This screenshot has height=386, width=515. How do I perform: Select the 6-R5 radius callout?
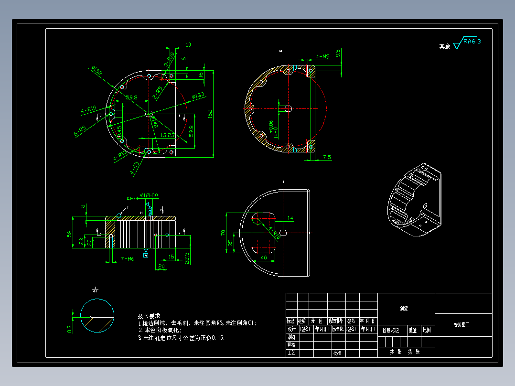80,131
